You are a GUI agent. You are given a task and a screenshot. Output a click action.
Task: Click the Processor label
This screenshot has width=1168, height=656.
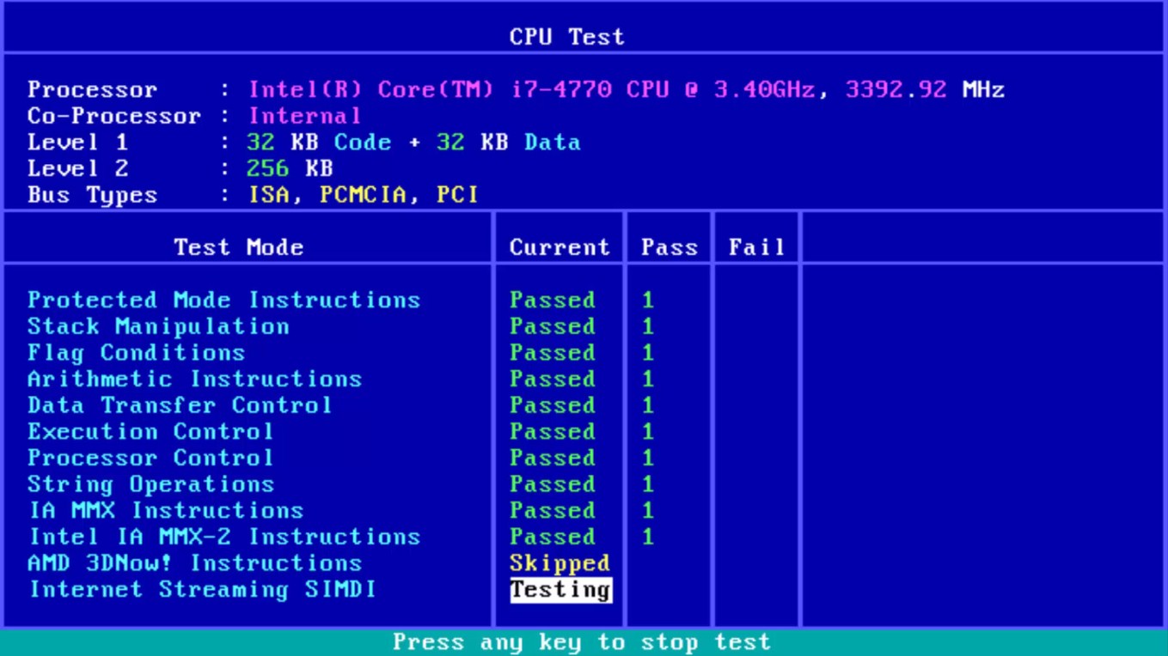[92, 89]
